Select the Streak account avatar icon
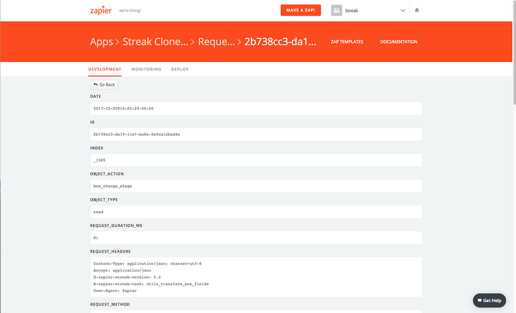The width and height of the screenshot is (516, 313). coord(336,11)
